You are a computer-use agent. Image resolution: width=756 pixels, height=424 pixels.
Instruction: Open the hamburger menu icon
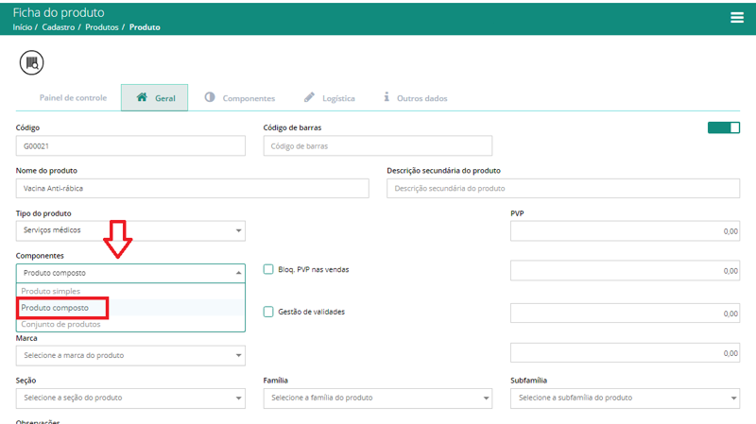click(x=737, y=18)
